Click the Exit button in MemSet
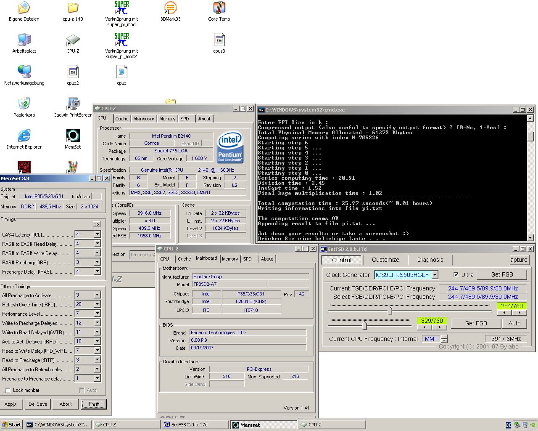The image size is (538, 431). click(x=93, y=404)
